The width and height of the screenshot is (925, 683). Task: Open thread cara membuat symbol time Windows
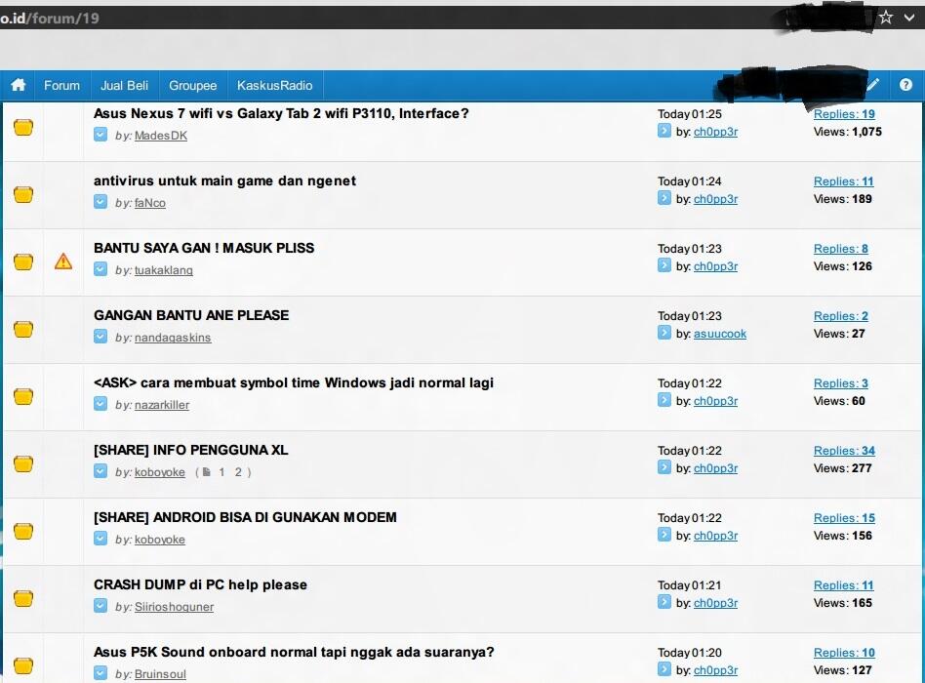click(x=293, y=382)
